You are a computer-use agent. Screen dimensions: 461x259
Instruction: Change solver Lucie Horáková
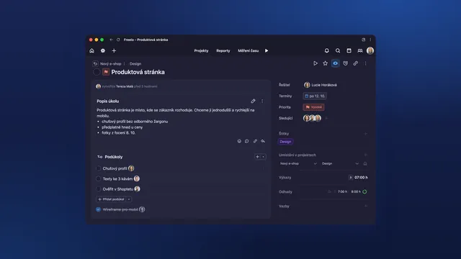321,85
